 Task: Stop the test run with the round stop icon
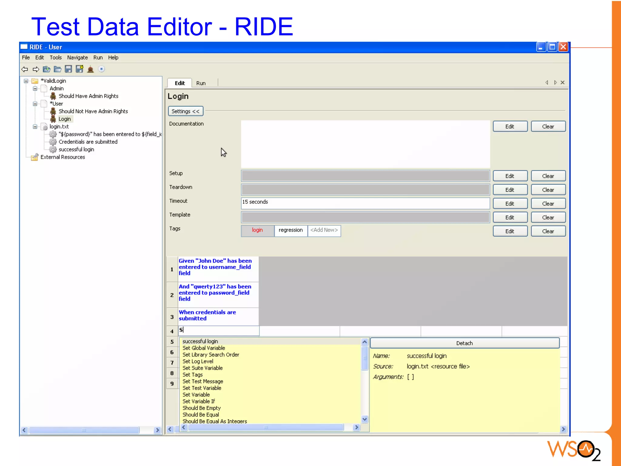coord(102,69)
